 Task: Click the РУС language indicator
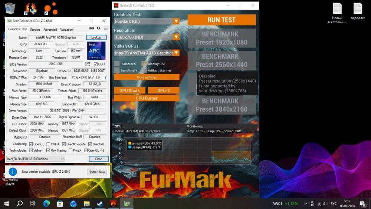(x=334, y=203)
